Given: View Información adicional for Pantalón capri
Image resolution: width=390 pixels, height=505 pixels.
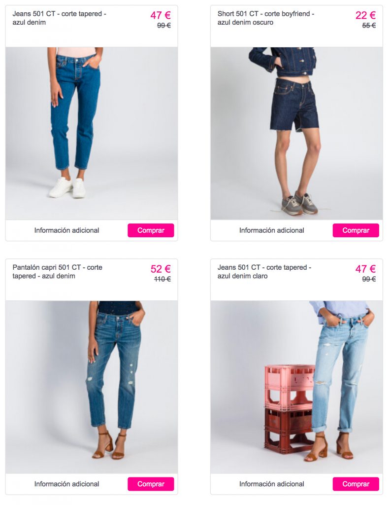Looking at the screenshot, I should (66, 484).
